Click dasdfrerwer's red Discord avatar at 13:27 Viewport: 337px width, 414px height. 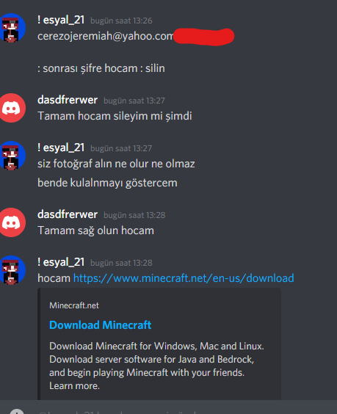pos(12,108)
